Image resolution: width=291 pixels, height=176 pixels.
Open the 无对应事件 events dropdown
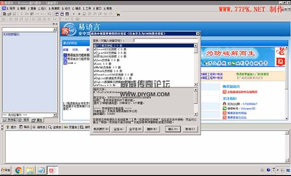click(55, 115)
